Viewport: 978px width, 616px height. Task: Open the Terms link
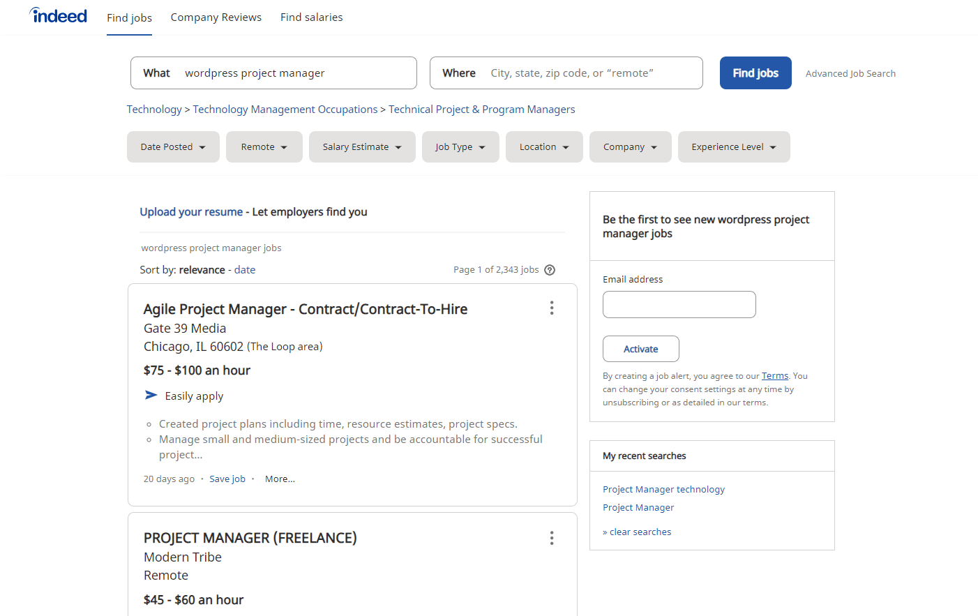pyautogui.click(x=775, y=376)
